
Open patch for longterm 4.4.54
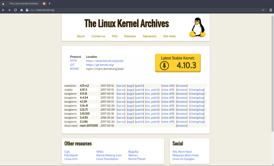coord(139,98)
